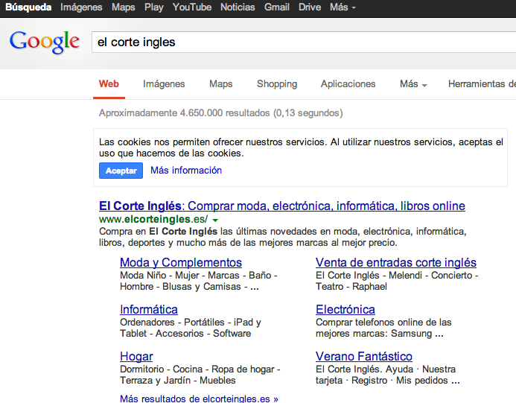
Task: Expand the Más dropdown in top black bar
Action: point(343,7)
